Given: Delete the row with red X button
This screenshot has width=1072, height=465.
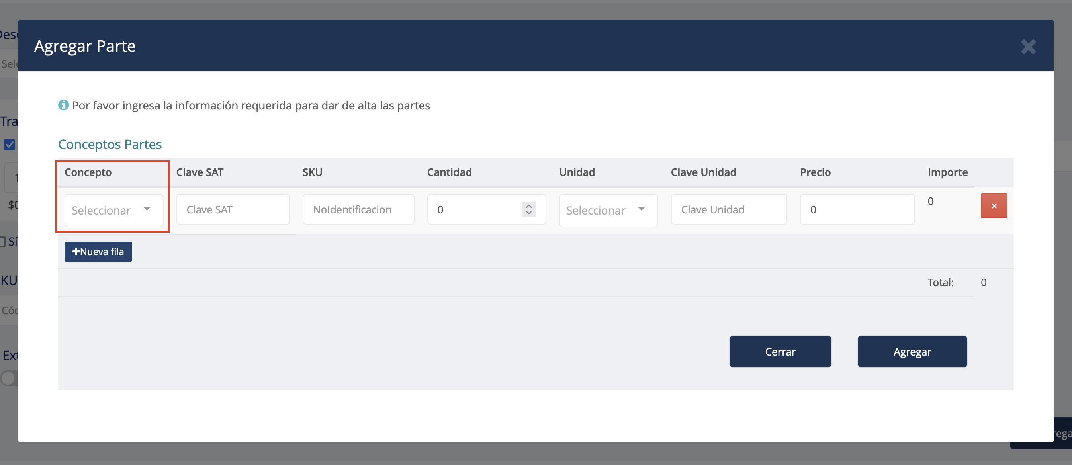Looking at the screenshot, I should (994, 206).
